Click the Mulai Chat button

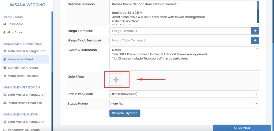[242, 128]
